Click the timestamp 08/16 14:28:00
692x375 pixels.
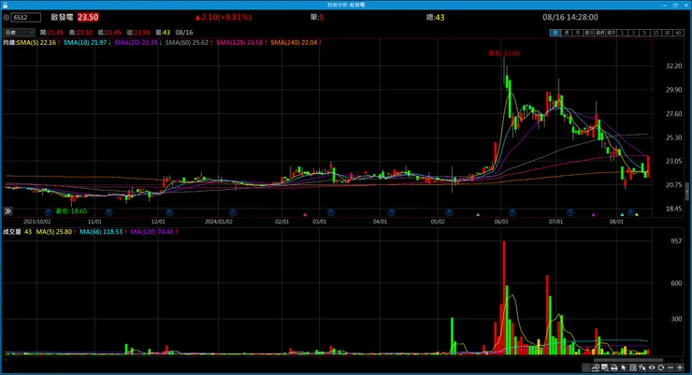(x=570, y=17)
